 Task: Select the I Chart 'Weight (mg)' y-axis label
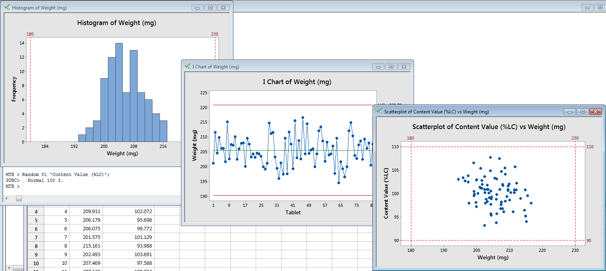[x=194, y=146]
